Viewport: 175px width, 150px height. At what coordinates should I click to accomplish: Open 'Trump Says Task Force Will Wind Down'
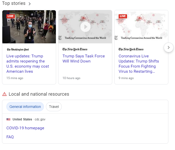(84, 59)
